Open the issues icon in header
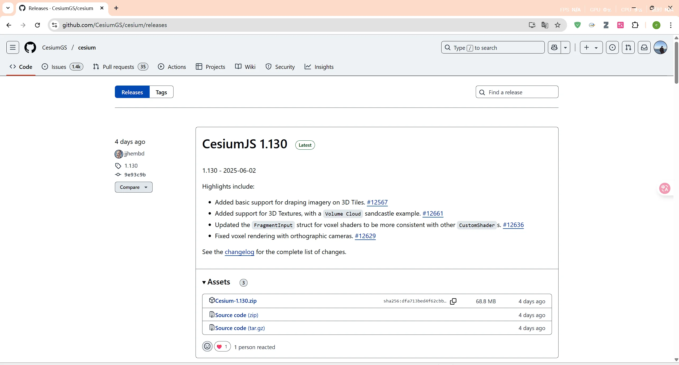 click(x=612, y=47)
